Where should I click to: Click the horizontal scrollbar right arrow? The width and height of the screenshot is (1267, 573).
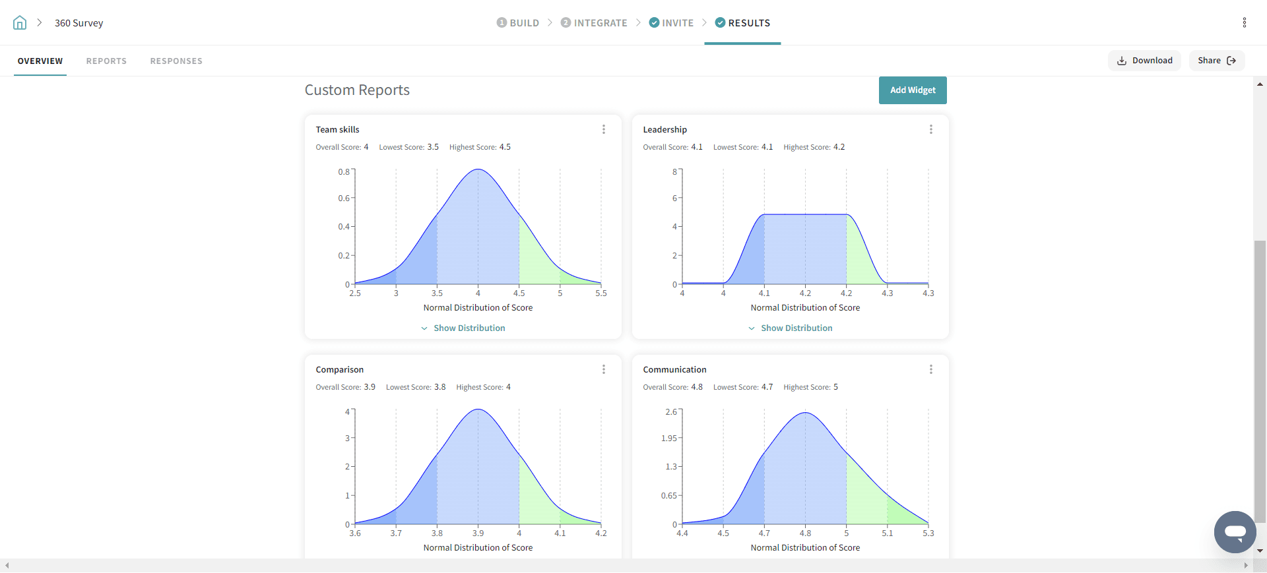[x=1246, y=566]
